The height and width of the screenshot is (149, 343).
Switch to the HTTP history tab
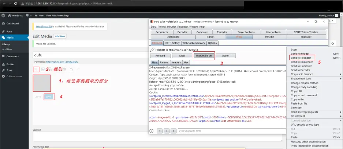click(x=172, y=43)
